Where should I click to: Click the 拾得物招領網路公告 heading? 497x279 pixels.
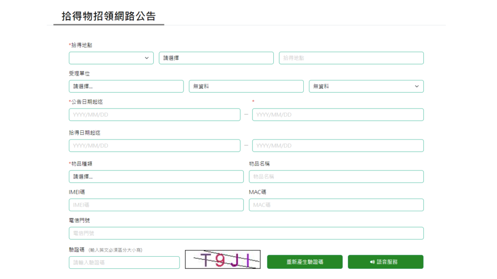[109, 16]
